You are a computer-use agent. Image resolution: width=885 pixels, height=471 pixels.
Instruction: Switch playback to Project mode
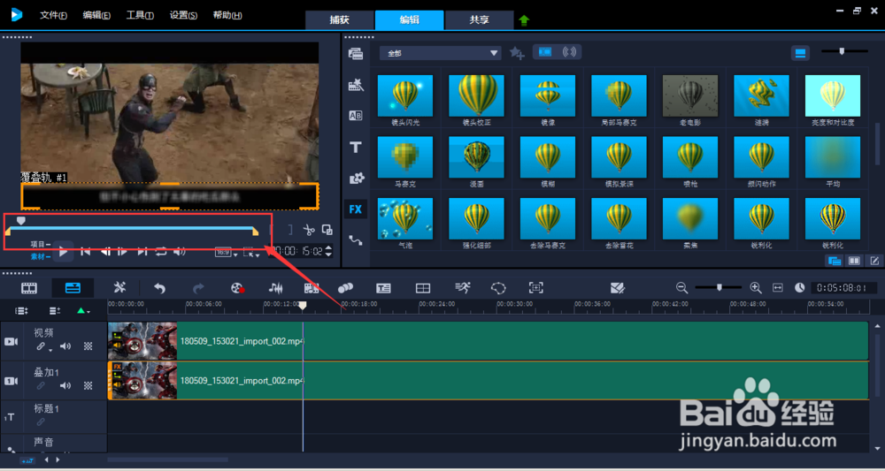[x=40, y=245]
